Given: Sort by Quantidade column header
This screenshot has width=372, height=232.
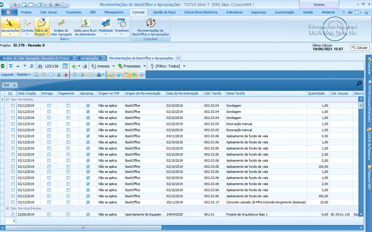Looking at the screenshot, I should click(x=318, y=93).
